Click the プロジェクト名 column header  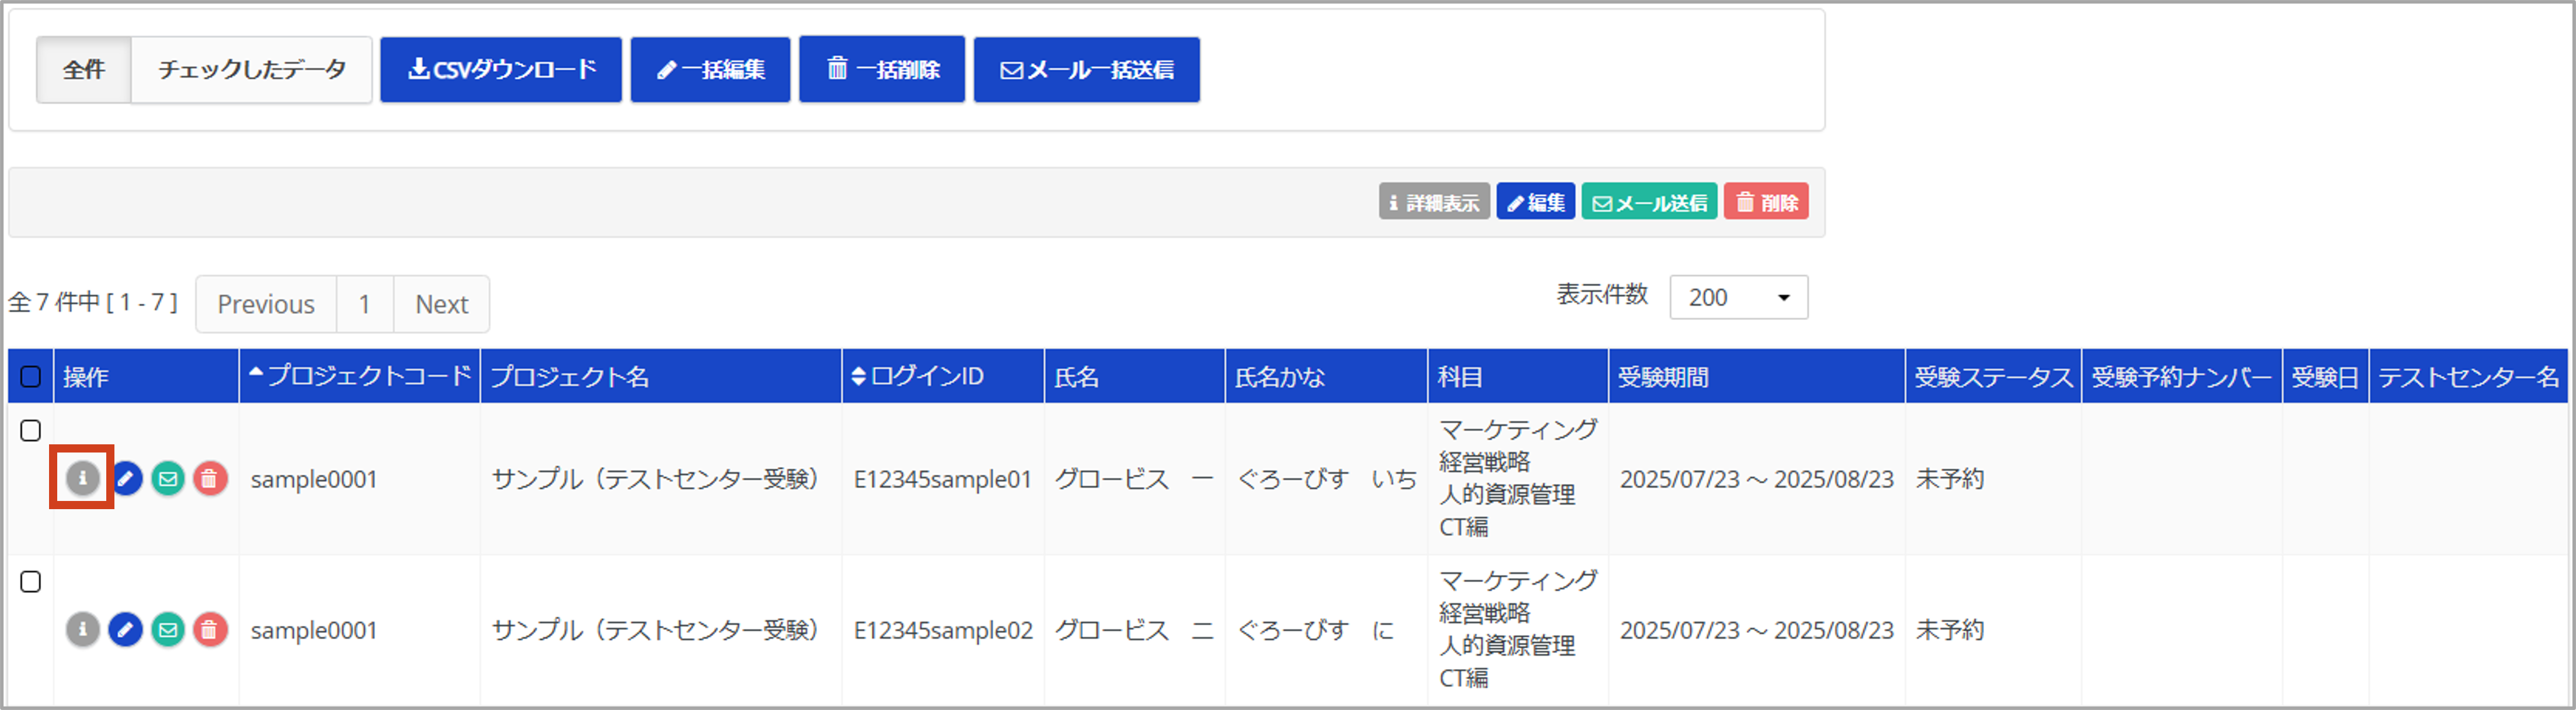click(661, 376)
